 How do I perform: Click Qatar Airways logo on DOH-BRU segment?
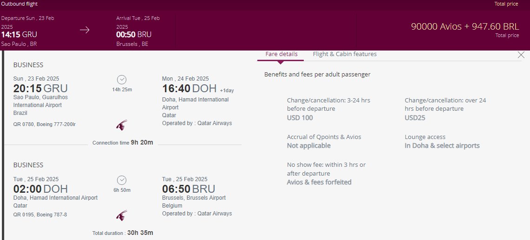click(x=122, y=215)
